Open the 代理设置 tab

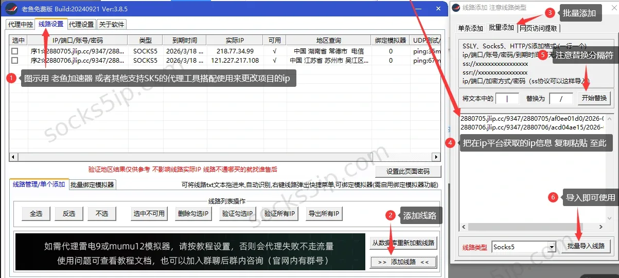coord(81,25)
